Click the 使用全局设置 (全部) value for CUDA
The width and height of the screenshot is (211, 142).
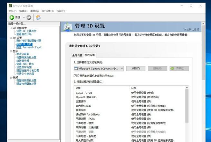(x=142, y=93)
